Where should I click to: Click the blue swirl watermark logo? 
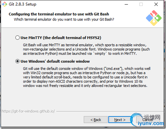coord(136,119)
